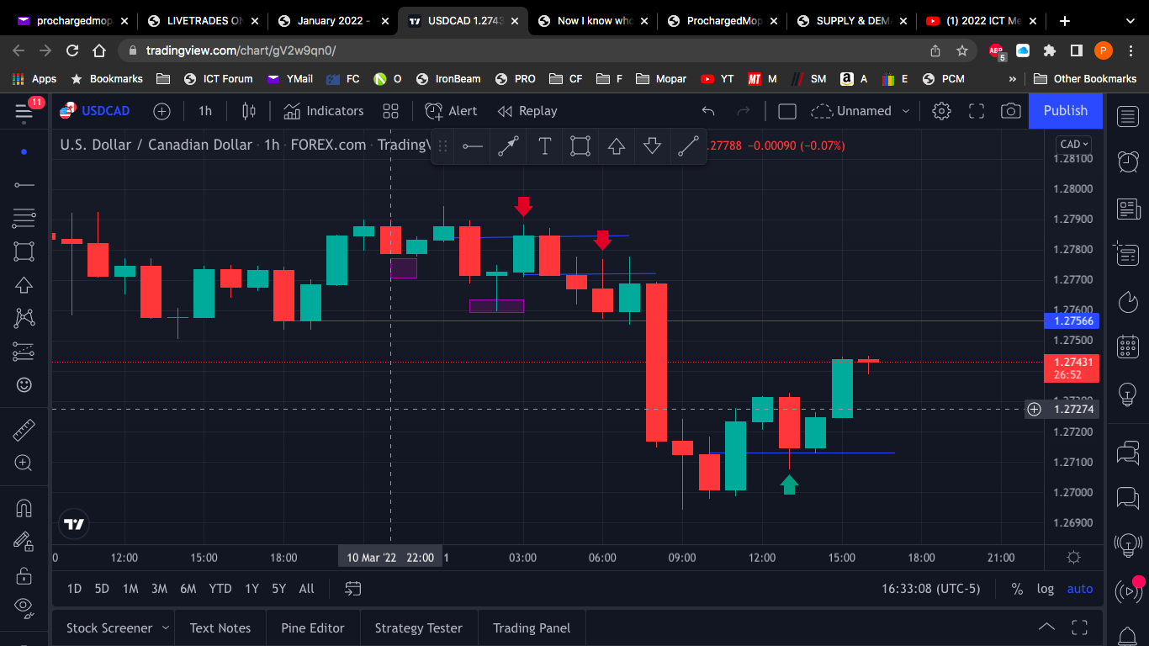Open the Strategy Tester tab

click(x=419, y=628)
